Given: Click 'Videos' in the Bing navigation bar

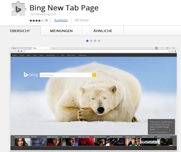Looking at the screenshot, I should (22, 55).
